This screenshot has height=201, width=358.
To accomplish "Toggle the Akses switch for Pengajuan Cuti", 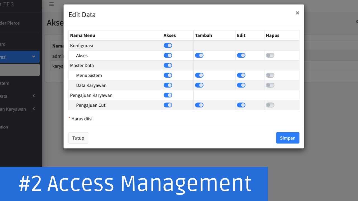I will pyautogui.click(x=168, y=105).
